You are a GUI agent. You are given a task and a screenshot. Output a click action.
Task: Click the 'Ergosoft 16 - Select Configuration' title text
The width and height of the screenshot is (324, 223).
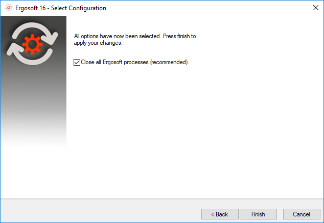pos(61,8)
